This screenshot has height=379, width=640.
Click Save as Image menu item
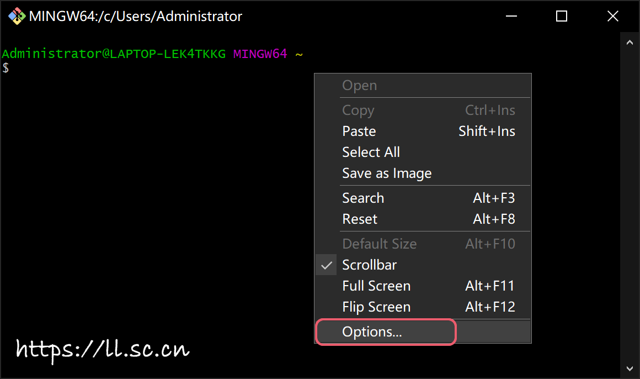[387, 173]
